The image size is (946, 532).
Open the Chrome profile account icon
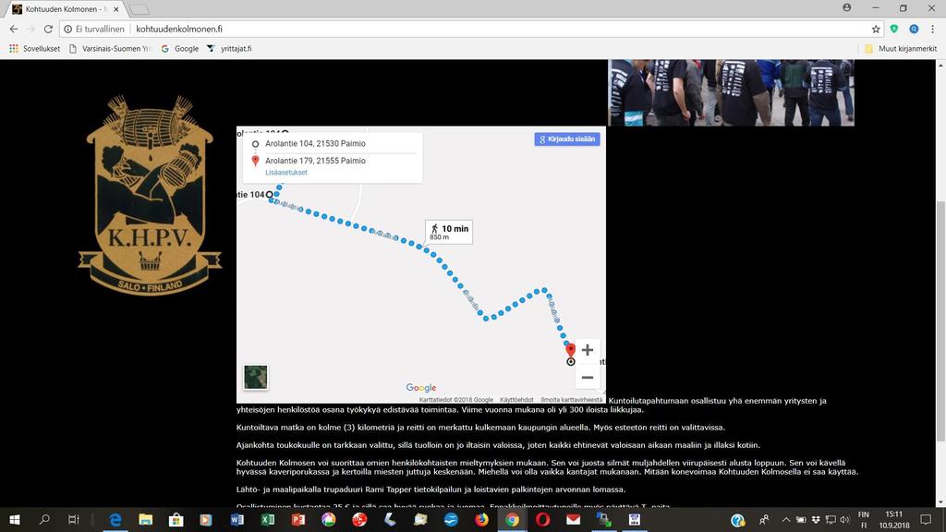[x=847, y=7]
